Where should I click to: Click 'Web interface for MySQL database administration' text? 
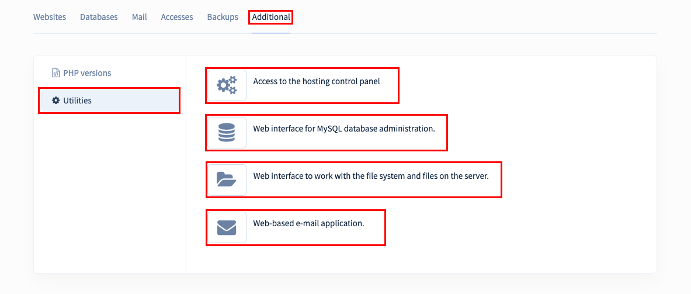[x=344, y=129]
